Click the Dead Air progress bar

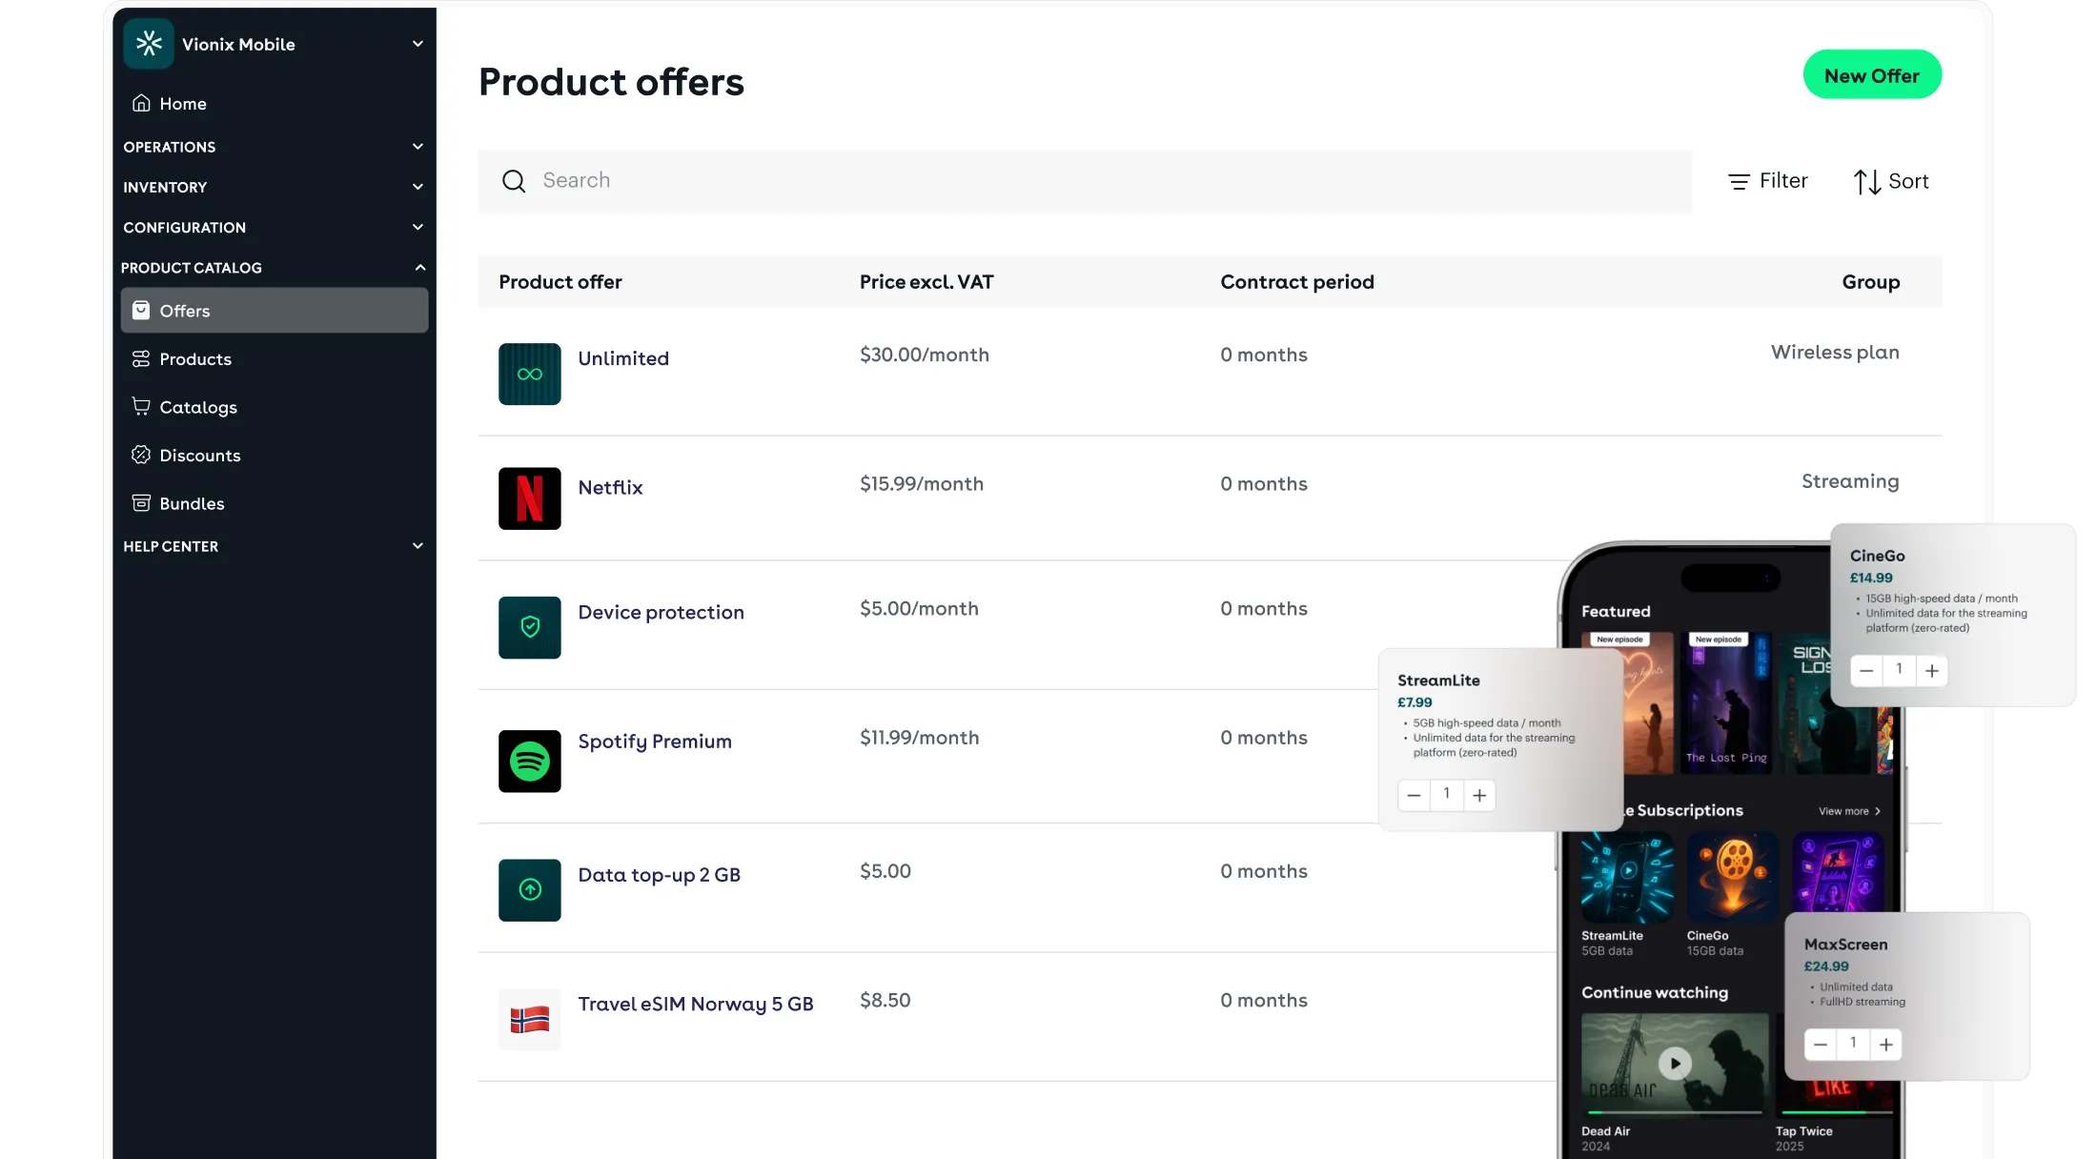[x=1675, y=1112]
